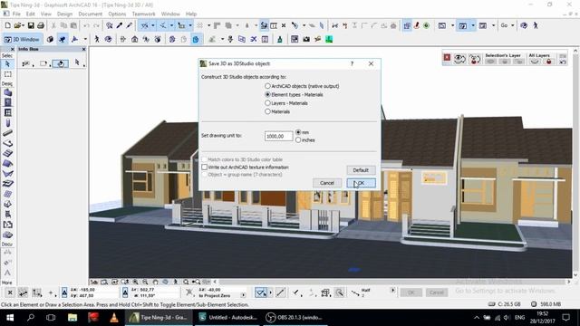Click the Zoom Out icon below 3D view
Image resolution: width=580 pixels, height=326 pixels.
145,282
